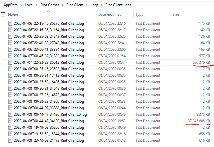Click file icon of 2020-04-08T00-35-52_16436 log
This screenshot has width=214, height=147.
coord(10,82)
